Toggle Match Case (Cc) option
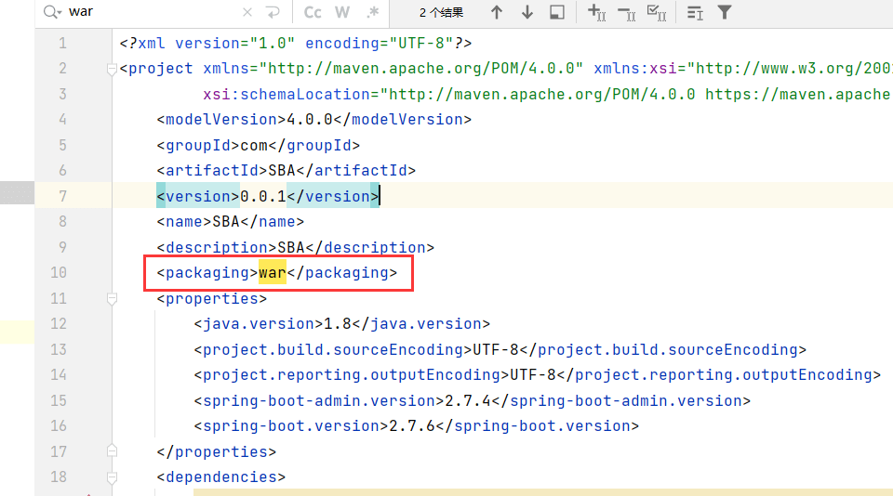This screenshot has width=893, height=496. (x=313, y=12)
